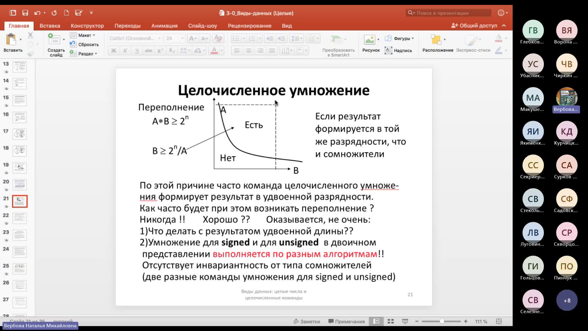The width and height of the screenshot is (588, 331).
Task: Toggle italic К formatting
Action: [125, 51]
